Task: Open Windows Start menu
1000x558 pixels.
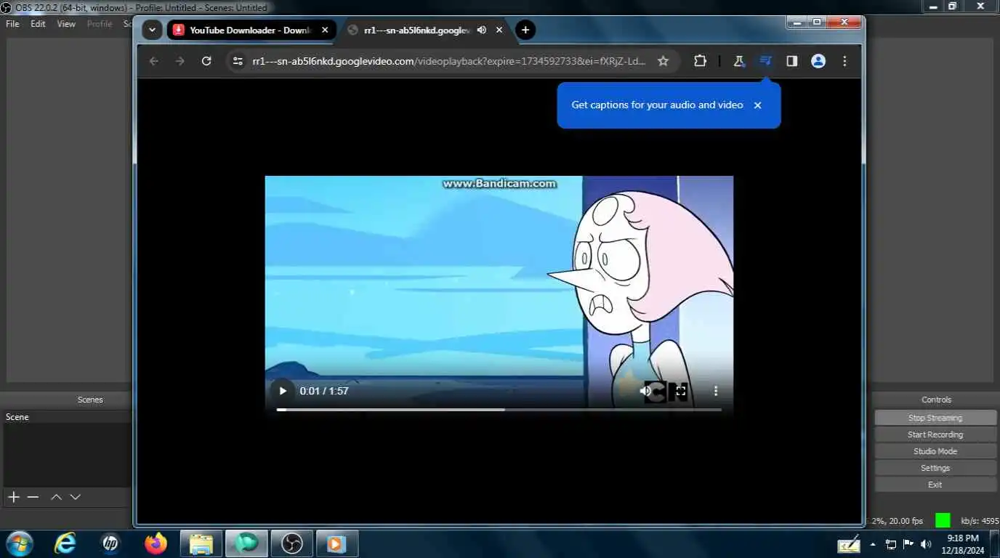Action: point(19,543)
